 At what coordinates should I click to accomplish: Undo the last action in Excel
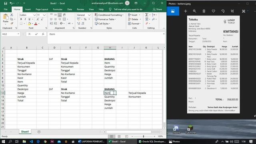pos(11,3)
